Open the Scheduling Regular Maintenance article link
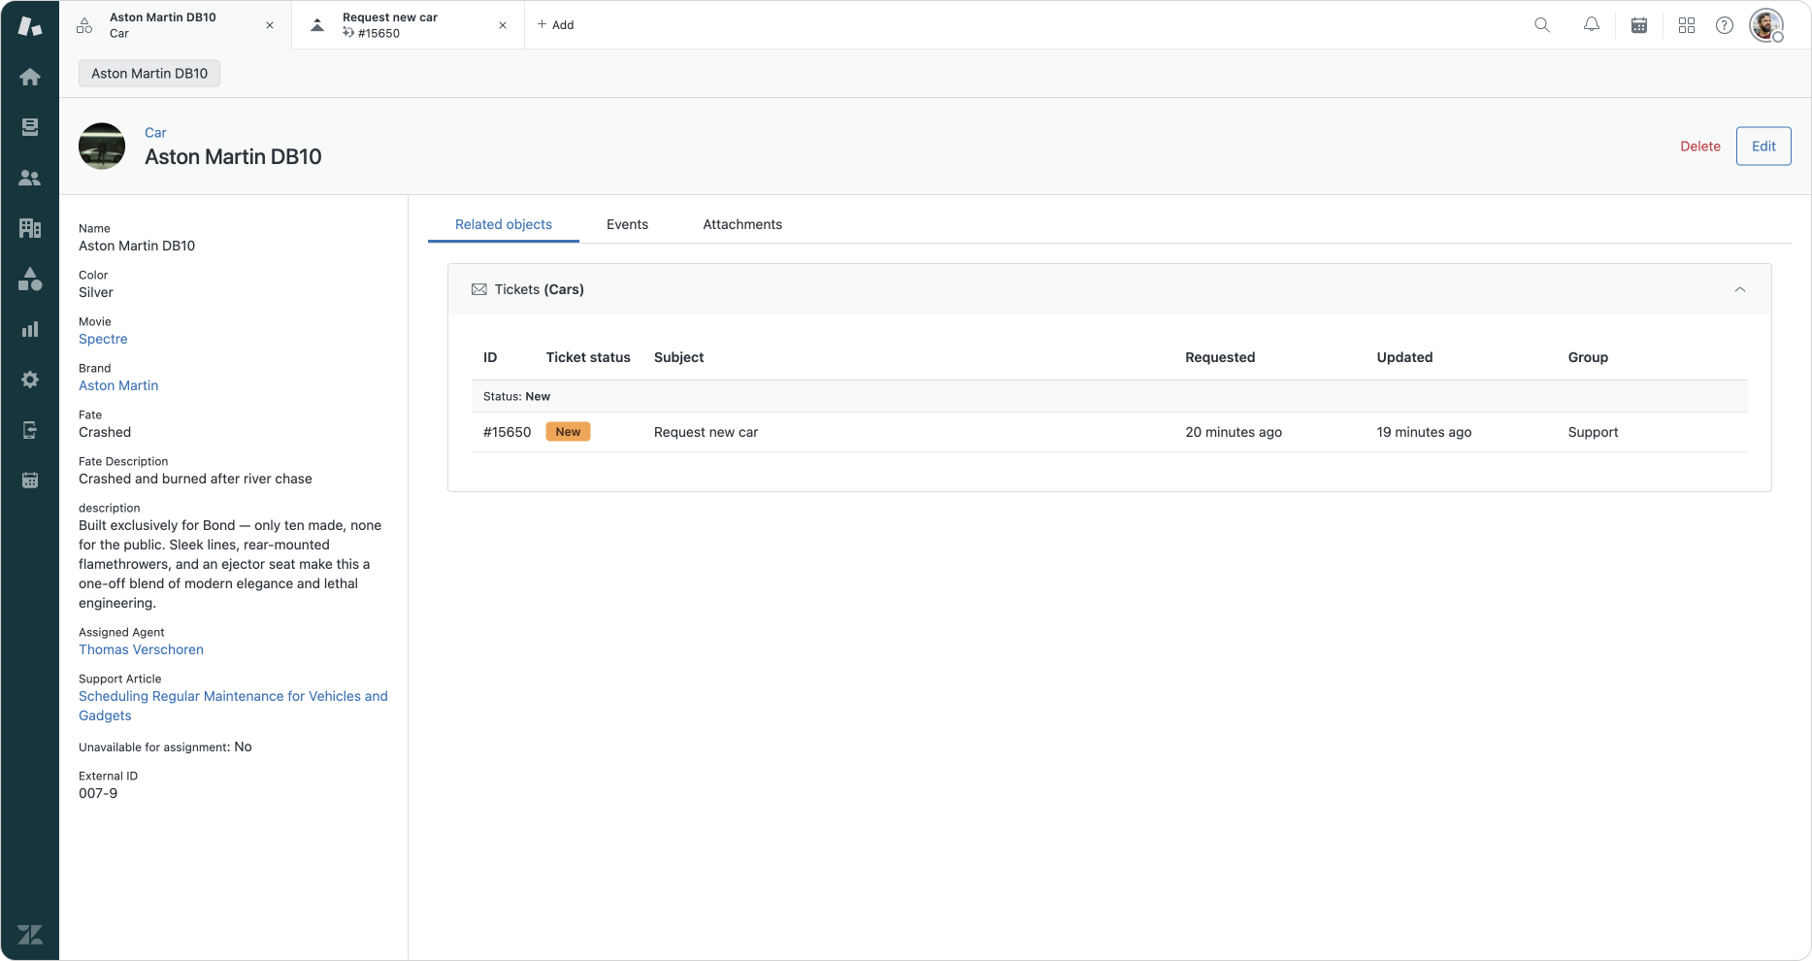 tap(233, 706)
